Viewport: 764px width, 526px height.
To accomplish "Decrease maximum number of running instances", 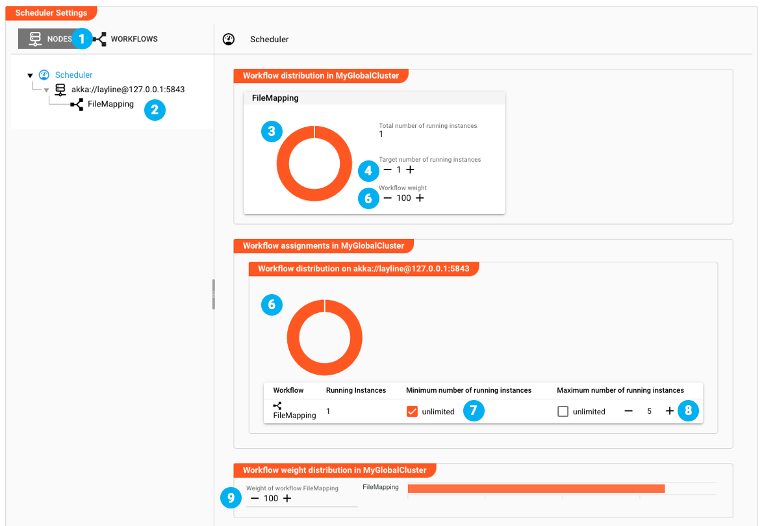I will (x=628, y=411).
